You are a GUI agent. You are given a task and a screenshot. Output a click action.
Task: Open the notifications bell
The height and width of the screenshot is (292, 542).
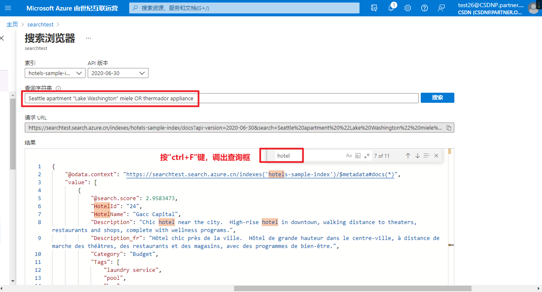[391, 8]
